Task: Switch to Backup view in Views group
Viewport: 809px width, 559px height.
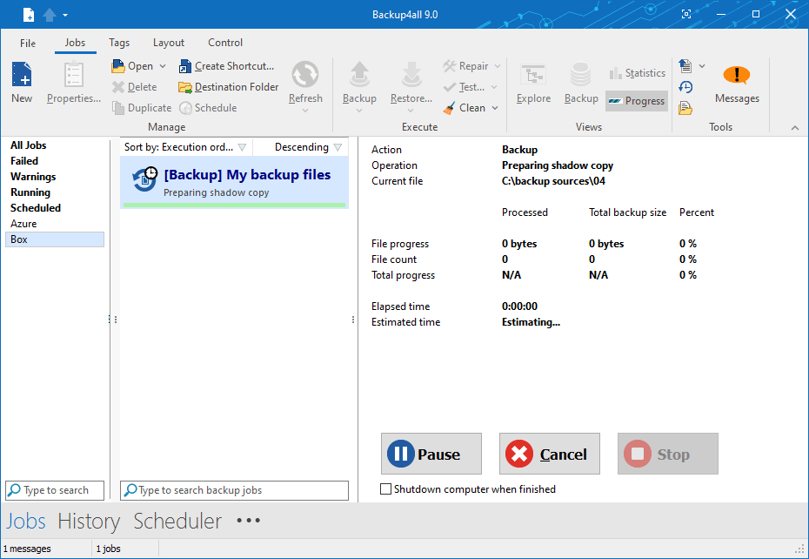Action: [581, 83]
